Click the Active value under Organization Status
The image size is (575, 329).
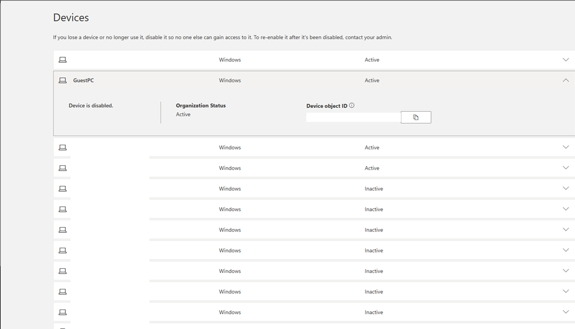[183, 114]
